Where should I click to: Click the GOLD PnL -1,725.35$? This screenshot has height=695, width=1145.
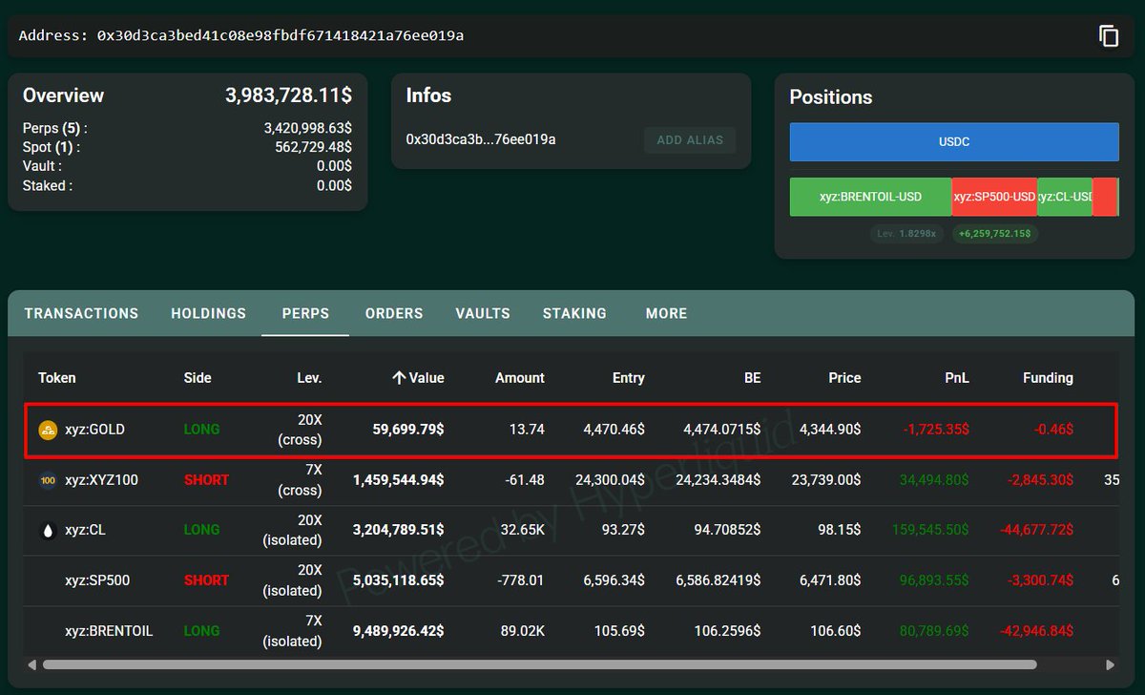(x=936, y=430)
